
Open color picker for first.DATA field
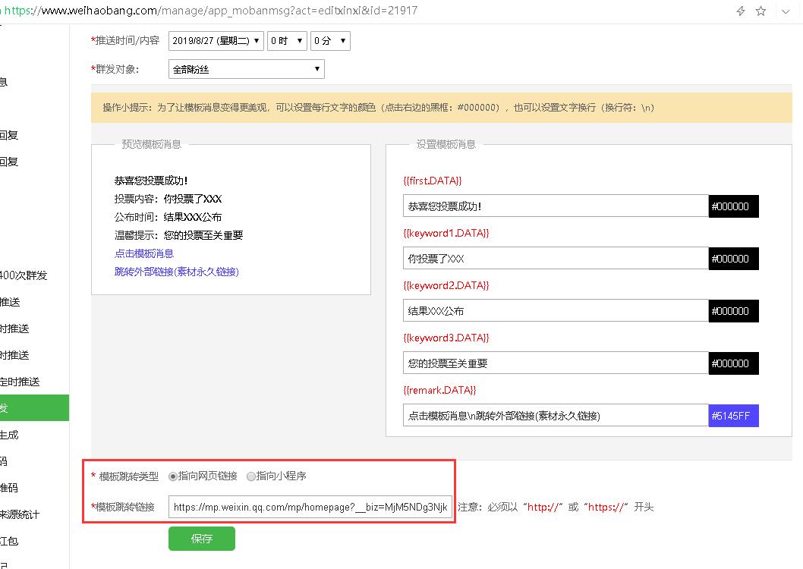click(x=733, y=206)
